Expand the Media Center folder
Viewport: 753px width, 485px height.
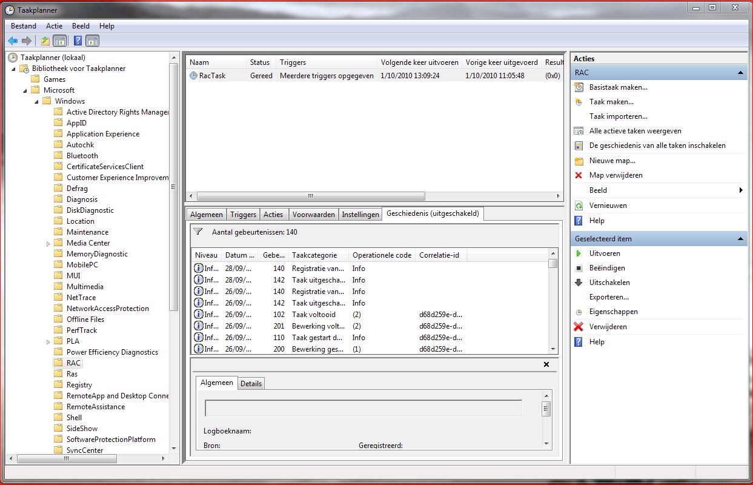(48, 243)
